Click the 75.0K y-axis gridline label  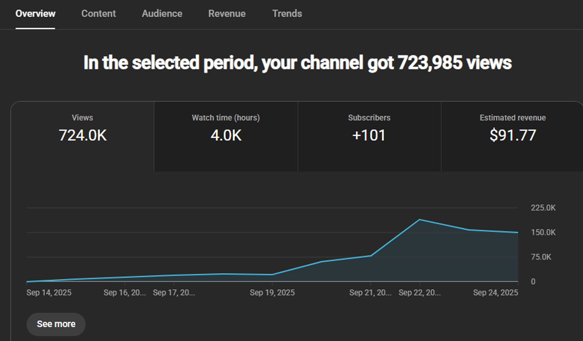click(541, 257)
